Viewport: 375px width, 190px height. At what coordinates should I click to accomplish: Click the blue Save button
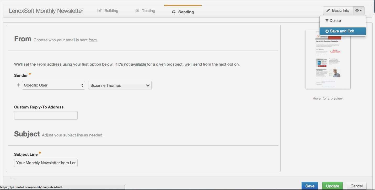click(x=310, y=186)
